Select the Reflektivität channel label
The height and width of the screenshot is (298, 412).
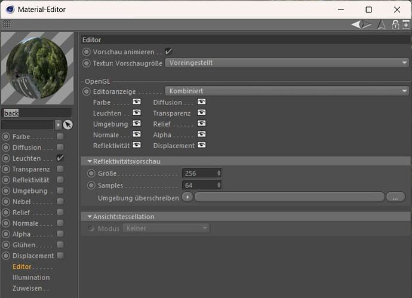tap(30, 180)
